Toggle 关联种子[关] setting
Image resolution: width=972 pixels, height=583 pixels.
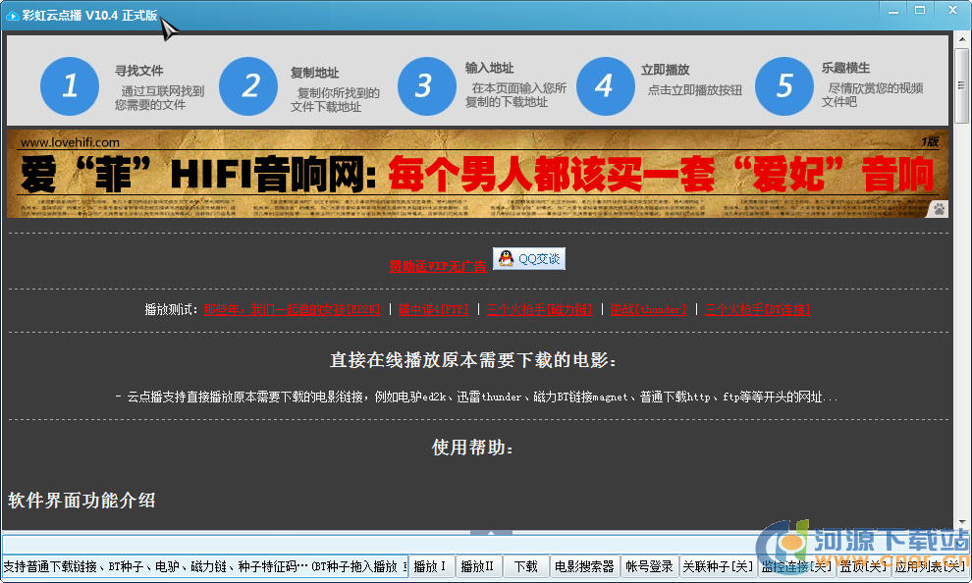(718, 566)
